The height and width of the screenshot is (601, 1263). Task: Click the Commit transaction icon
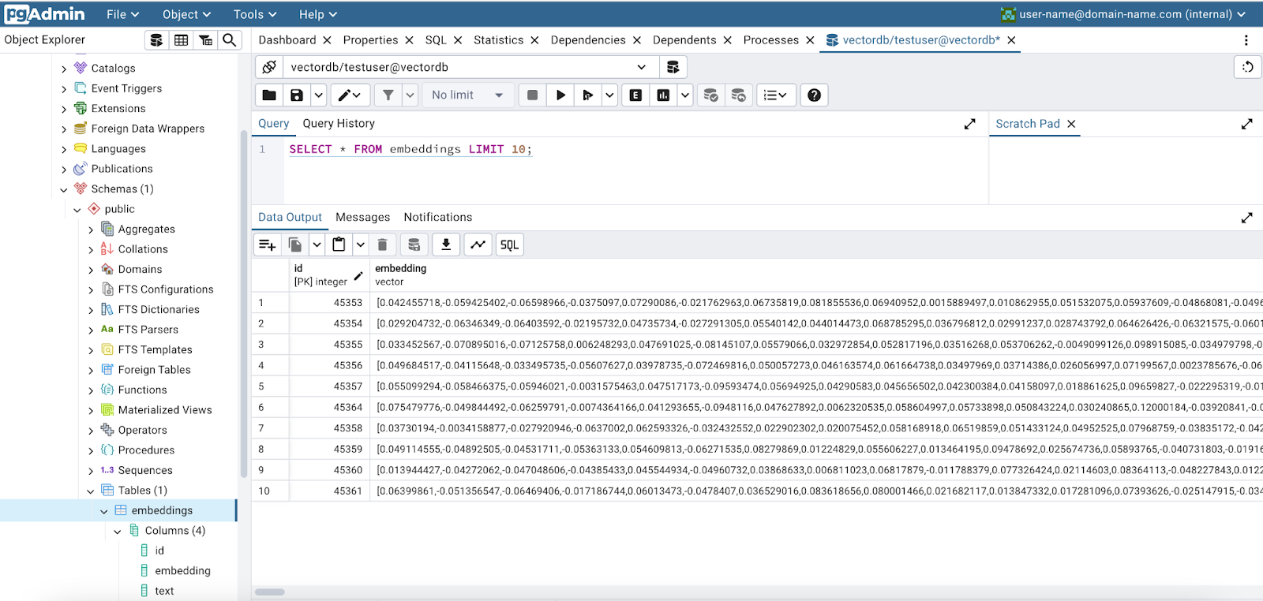coord(710,95)
